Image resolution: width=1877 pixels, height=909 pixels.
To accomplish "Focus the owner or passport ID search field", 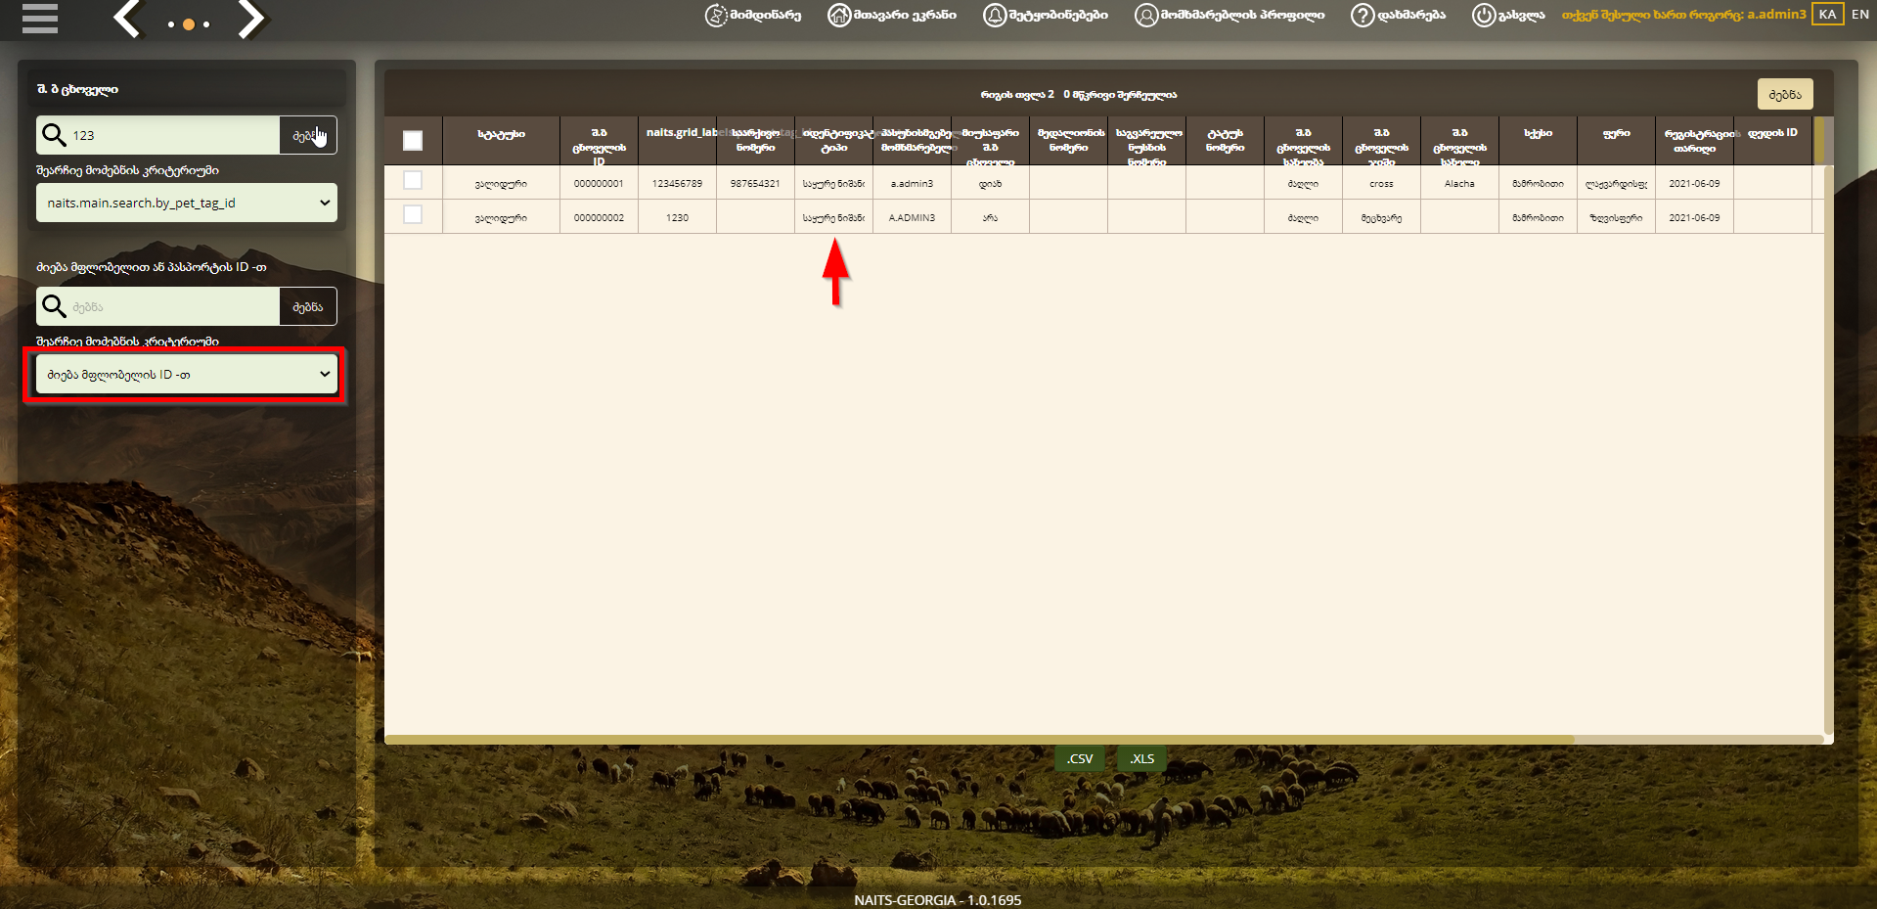I will 174,306.
